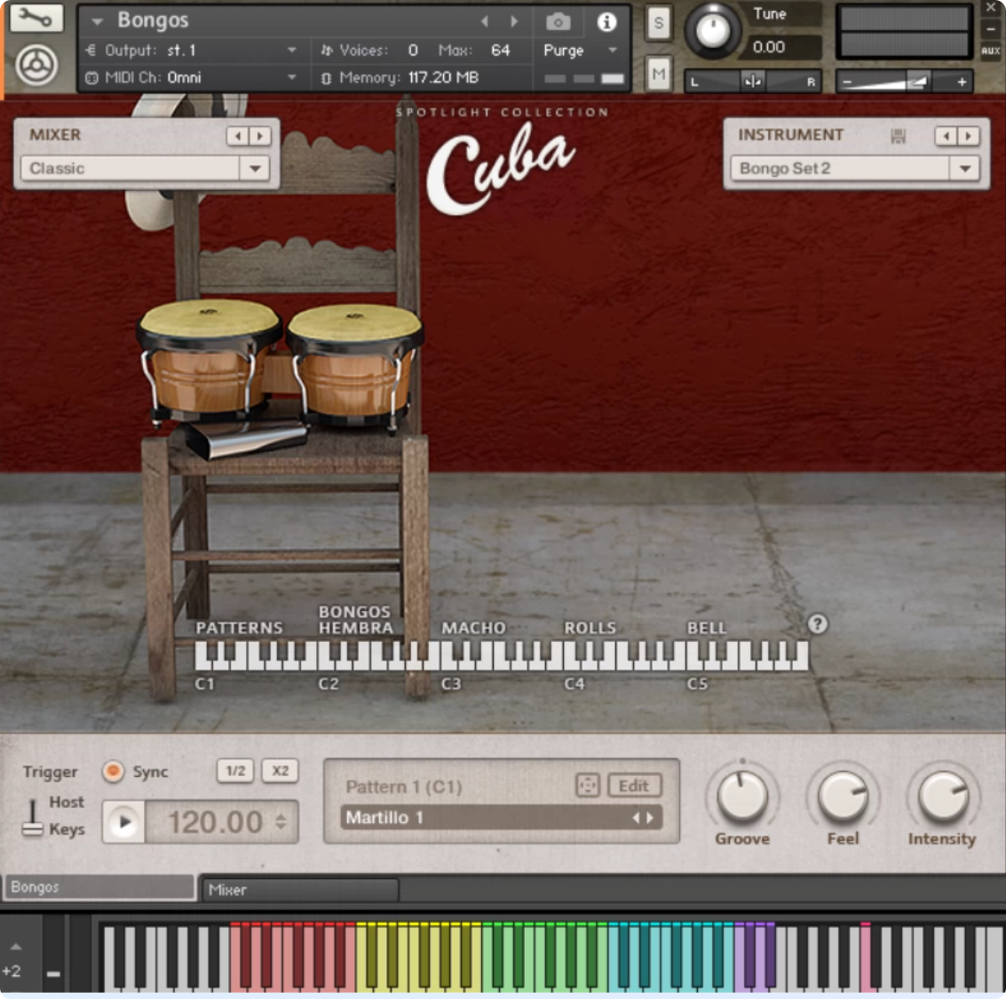Shift keyboard octave up arrow

[15, 946]
